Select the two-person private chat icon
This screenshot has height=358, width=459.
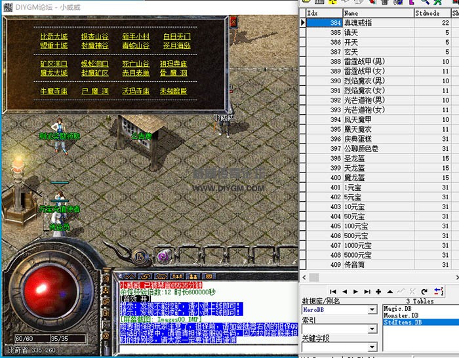193,276
